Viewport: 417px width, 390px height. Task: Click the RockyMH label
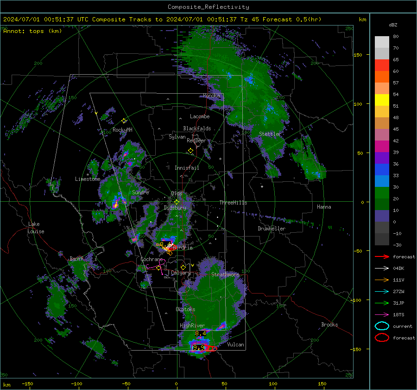pos(122,130)
